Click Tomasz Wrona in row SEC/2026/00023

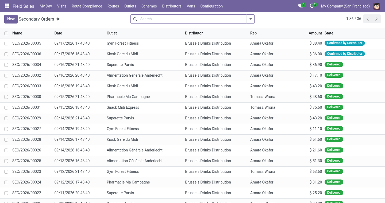pos(263,171)
